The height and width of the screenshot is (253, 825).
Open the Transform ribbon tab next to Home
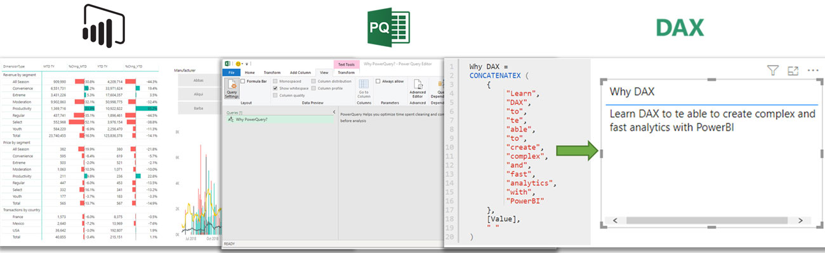(272, 73)
